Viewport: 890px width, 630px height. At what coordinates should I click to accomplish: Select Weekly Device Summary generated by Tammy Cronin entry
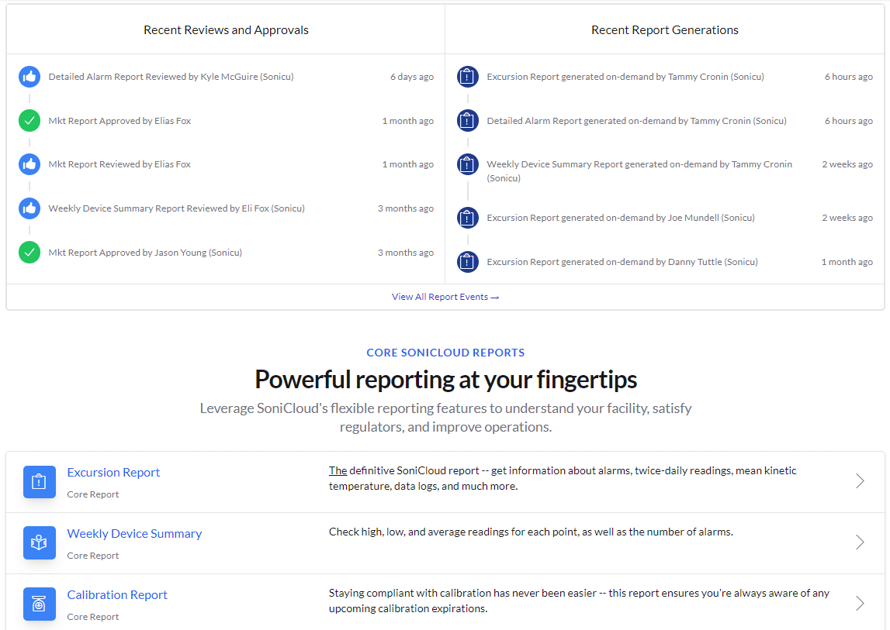tap(639, 170)
